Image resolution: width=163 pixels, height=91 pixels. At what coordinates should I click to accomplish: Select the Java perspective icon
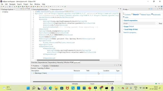(161, 7)
